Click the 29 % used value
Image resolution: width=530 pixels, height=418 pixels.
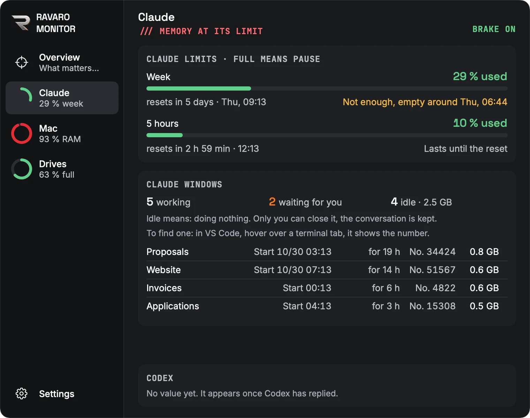point(480,76)
